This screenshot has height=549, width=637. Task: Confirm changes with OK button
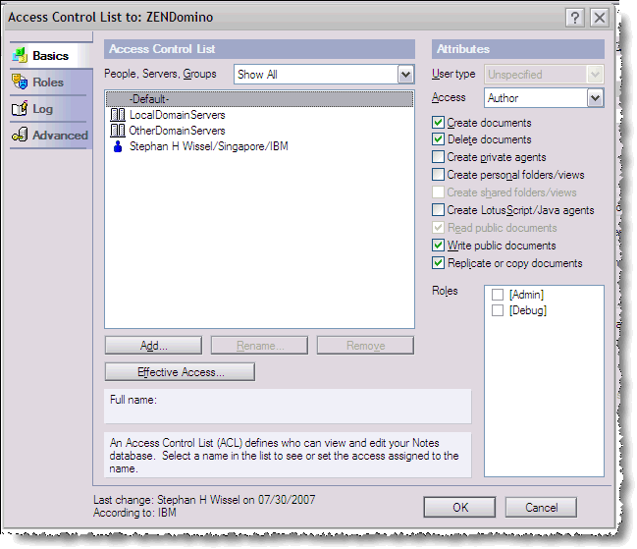click(459, 508)
